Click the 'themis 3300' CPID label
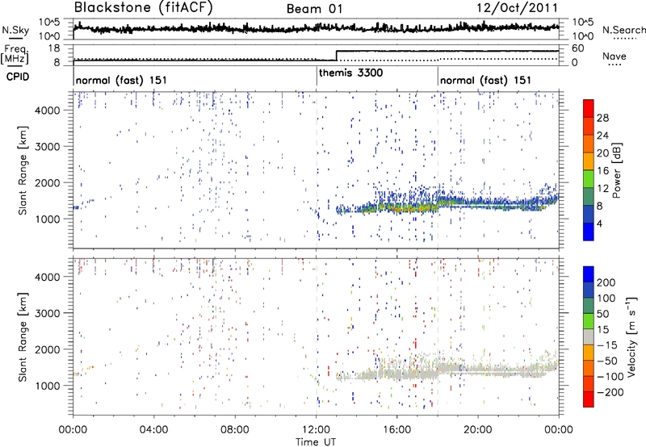The image size is (646, 447). (350, 73)
